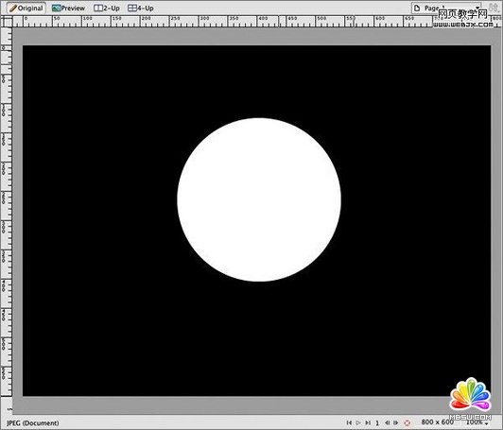
Task: Click the ruler origin crosshair corner
Action: pos(6,21)
